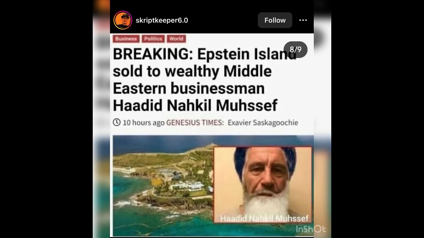The width and height of the screenshot is (424, 238).
Task: Select the Business category tag
Action: tap(126, 39)
